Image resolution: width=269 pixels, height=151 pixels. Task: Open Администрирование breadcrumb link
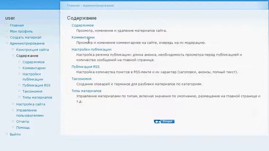click(x=98, y=5)
